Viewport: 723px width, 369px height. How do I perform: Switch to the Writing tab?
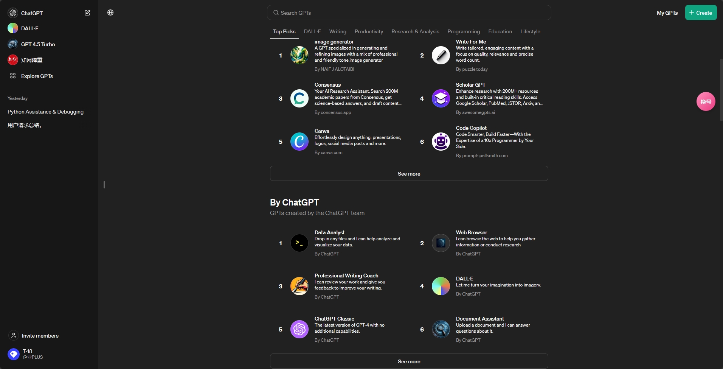(x=338, y=31)
